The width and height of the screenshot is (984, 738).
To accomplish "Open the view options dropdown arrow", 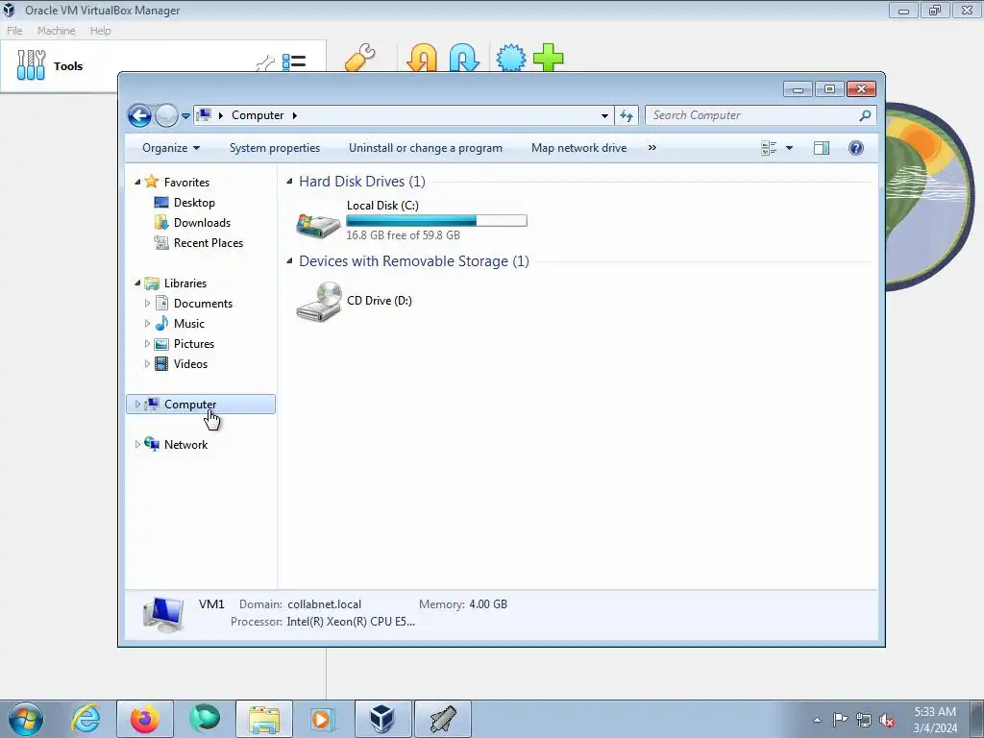I will pyautogui.click(x=790, y=148).
